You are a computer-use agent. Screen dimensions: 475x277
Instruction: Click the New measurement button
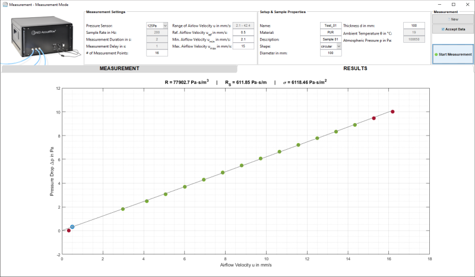coord(453,19)
